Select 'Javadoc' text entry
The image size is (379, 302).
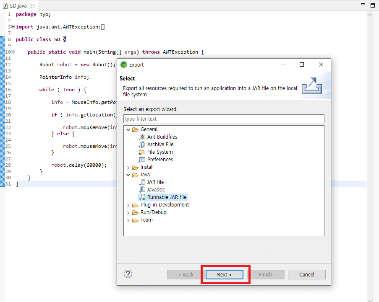point(156,190)
